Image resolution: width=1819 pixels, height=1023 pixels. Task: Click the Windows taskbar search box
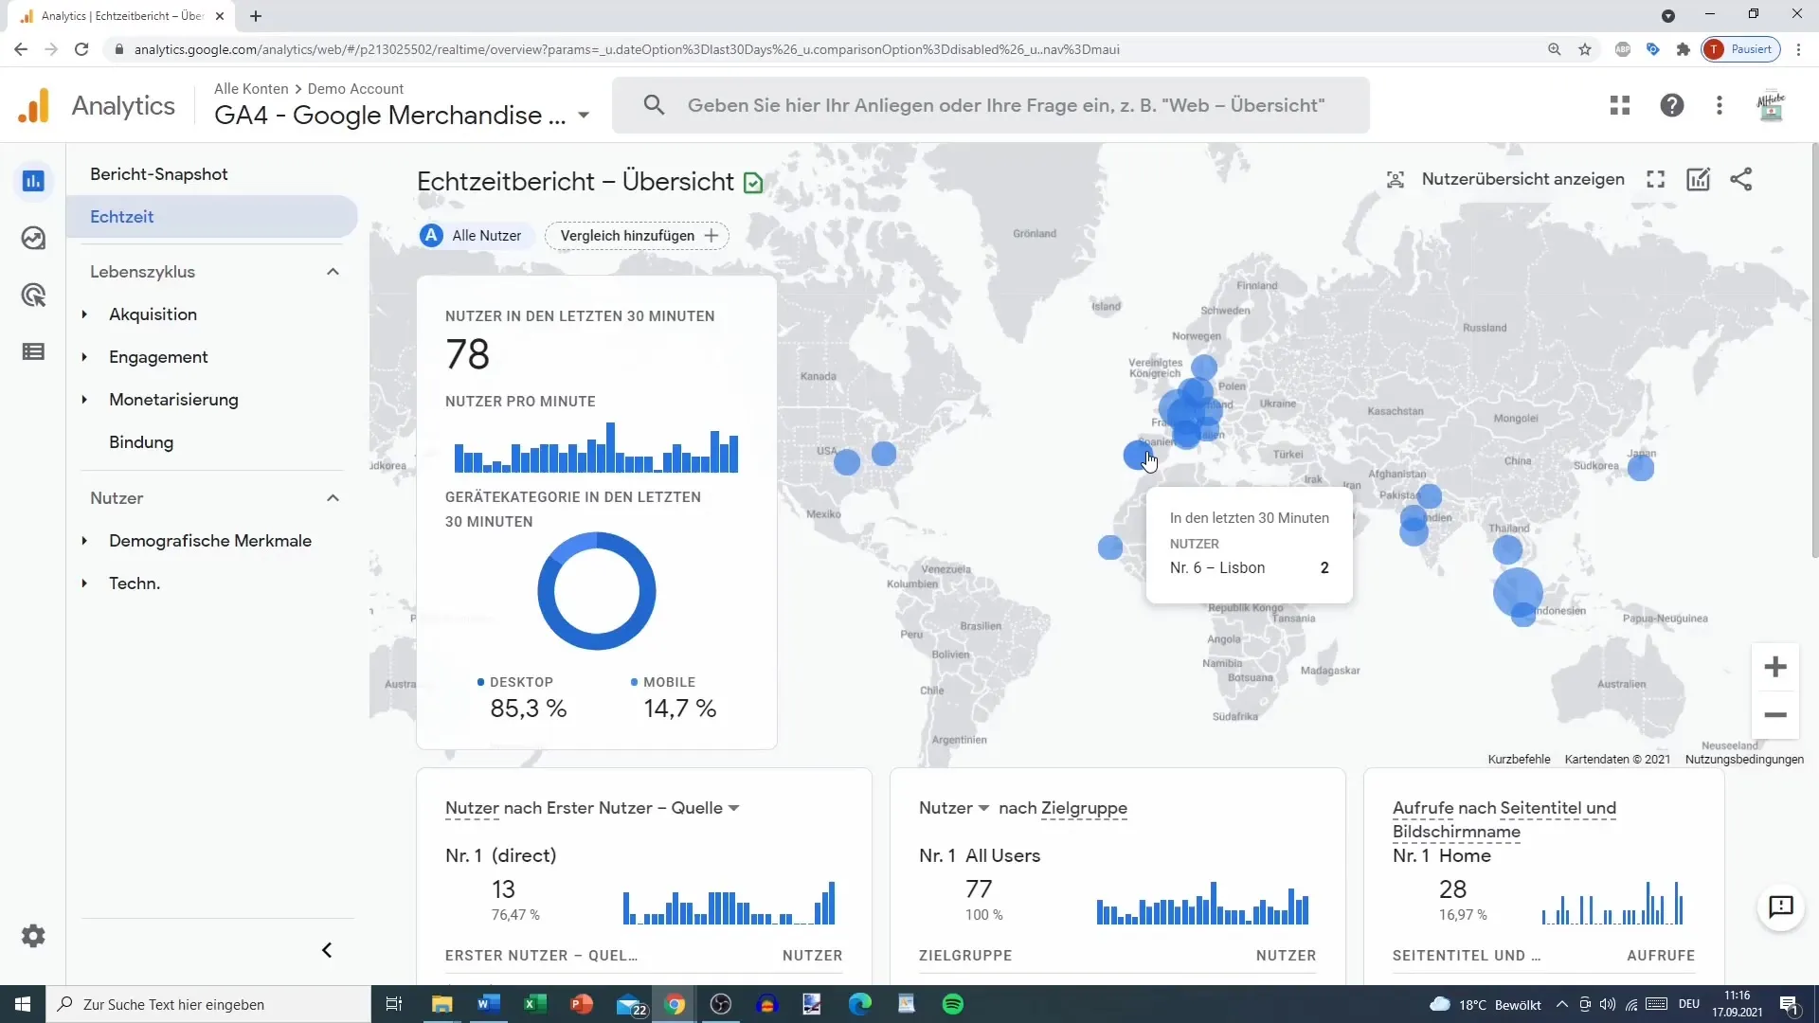click(208, 1004)
